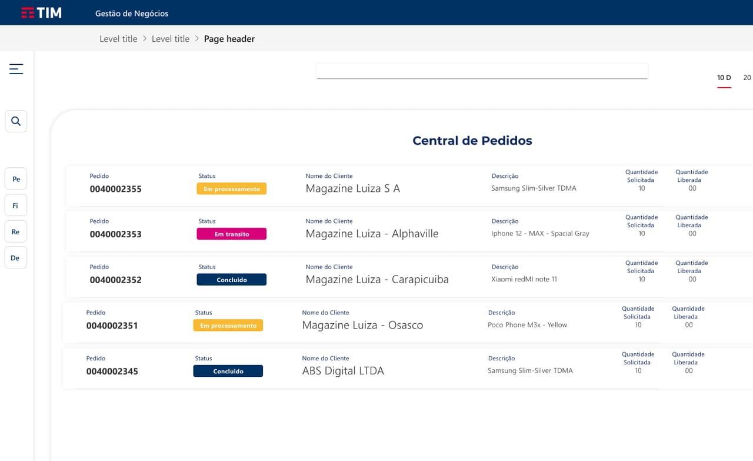Click the Page header breadcrumb
This screenshot has height=461, width=753.
point(229,39)
